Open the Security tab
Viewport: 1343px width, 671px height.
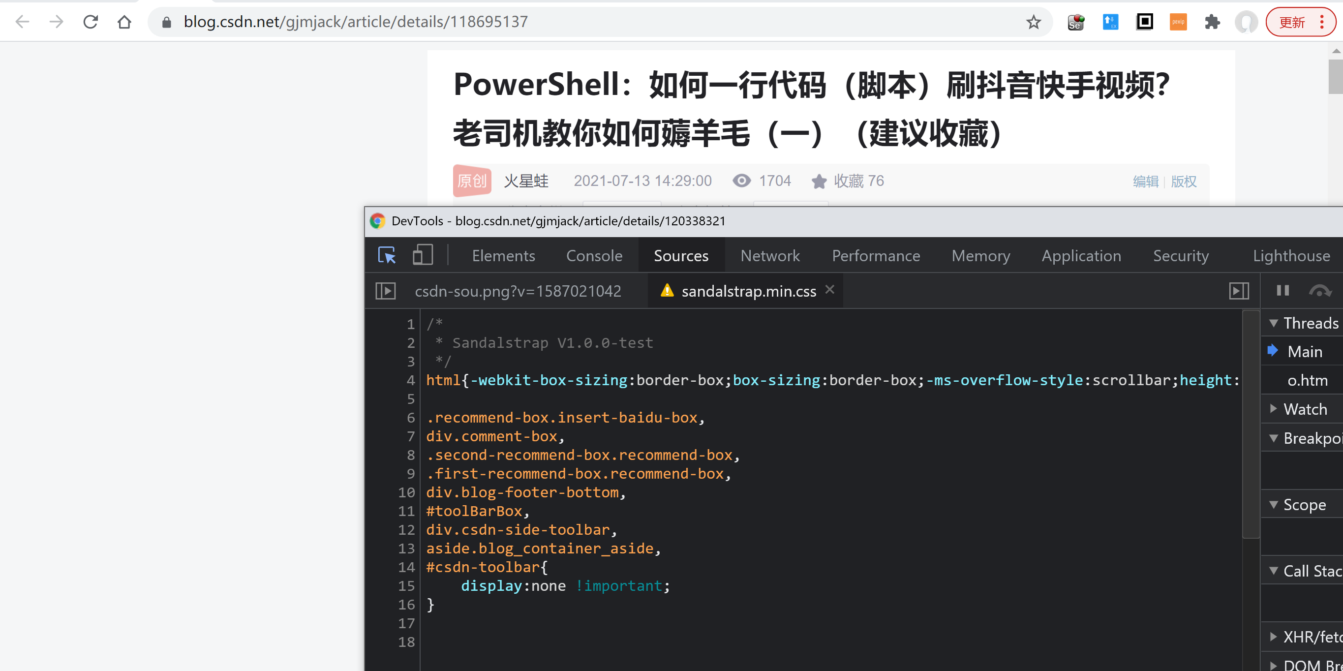[1180, 255]
